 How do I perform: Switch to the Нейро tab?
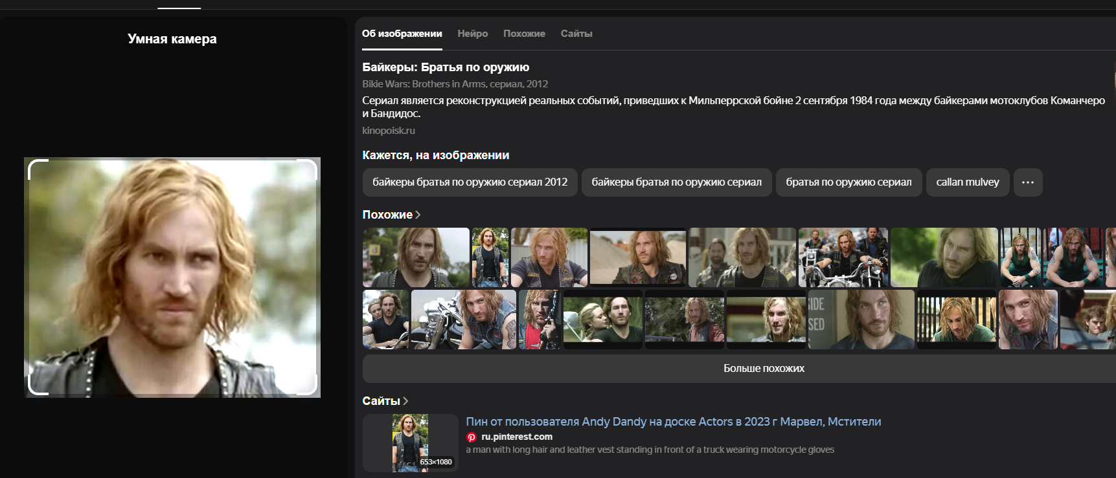click(x=472, y=34)
